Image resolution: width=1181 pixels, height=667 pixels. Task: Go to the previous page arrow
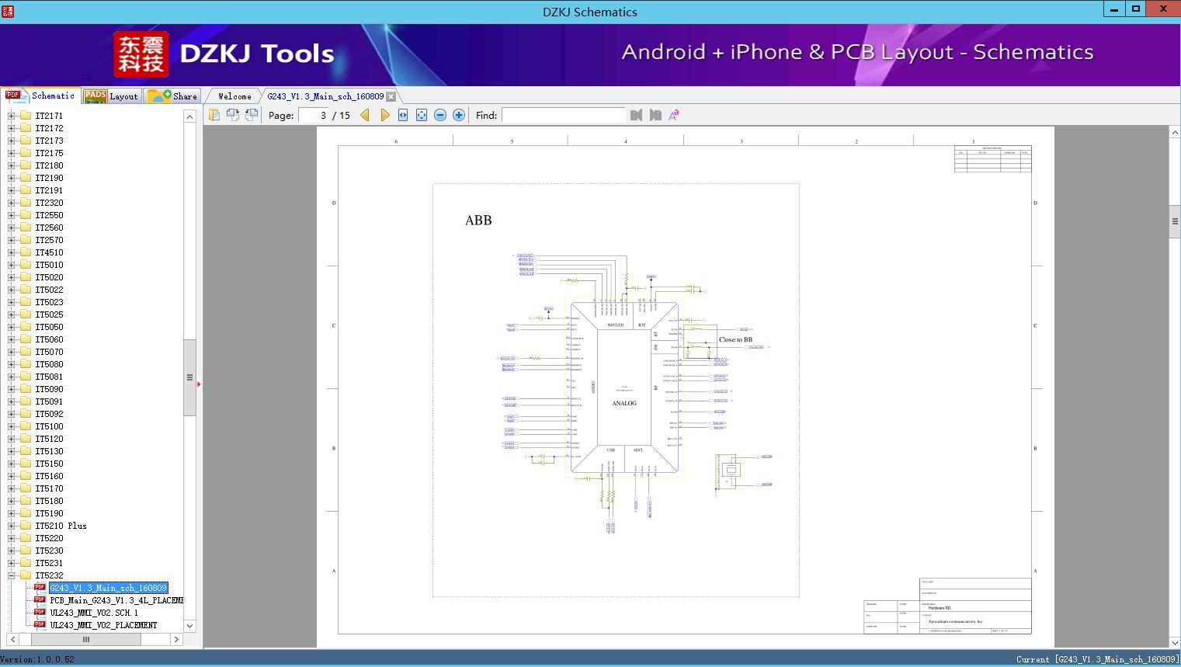tap(365, 115)
